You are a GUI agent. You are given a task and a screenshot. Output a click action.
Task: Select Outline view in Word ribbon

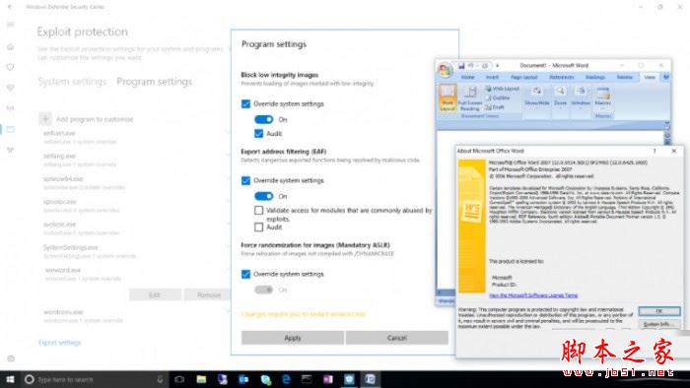tap(498, 98)
